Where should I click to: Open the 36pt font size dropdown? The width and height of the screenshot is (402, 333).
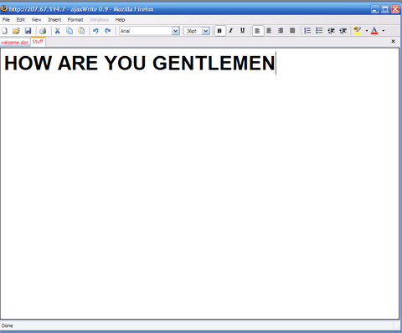pos(206,31)
